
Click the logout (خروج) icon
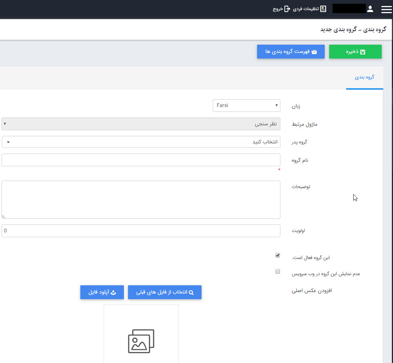click(287, 9)
